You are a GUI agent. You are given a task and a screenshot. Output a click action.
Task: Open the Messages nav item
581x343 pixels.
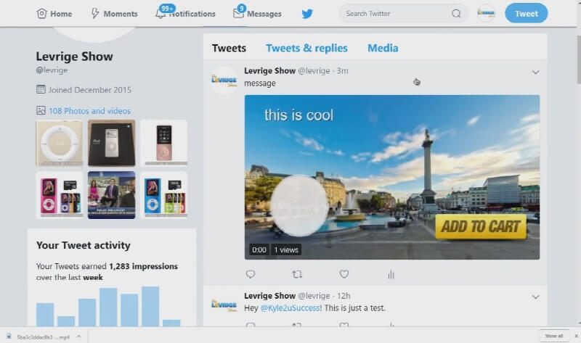[x=257, y=14]
